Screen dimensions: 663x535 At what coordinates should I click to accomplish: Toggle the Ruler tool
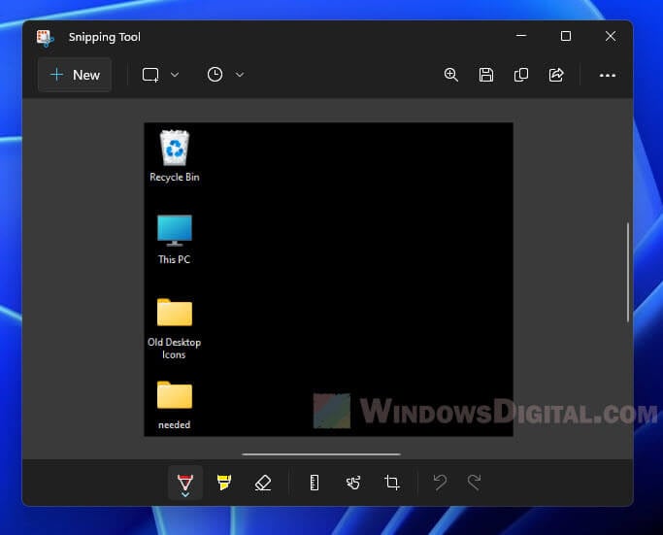tap(315, 483)
